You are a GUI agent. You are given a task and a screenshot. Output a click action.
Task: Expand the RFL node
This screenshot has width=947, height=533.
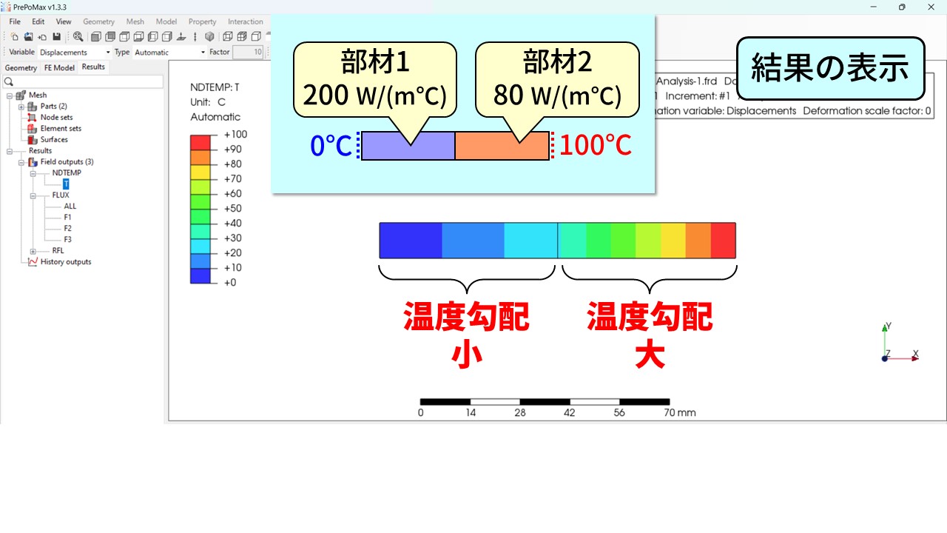(x=33, y=250)
